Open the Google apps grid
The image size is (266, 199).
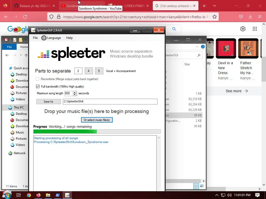coord(255,29)
